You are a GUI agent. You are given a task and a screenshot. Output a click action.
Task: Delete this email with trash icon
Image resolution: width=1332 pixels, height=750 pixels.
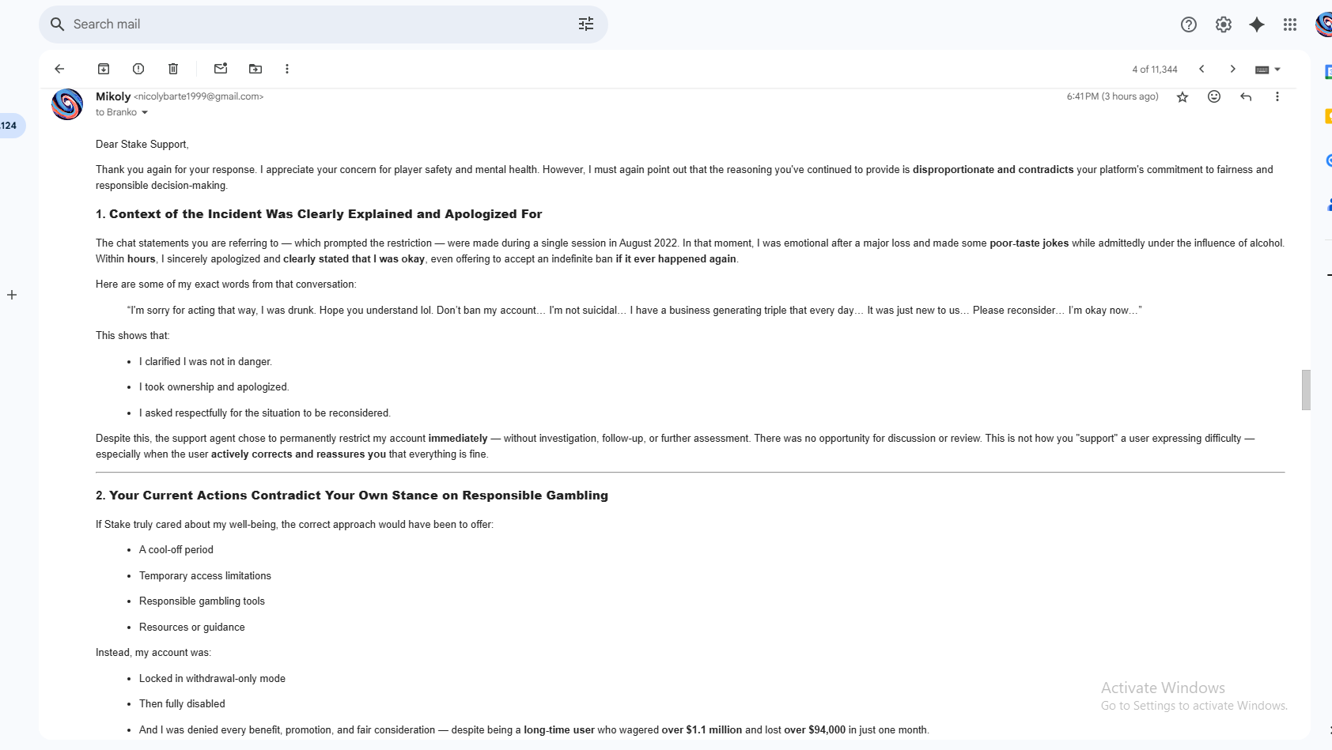click(173, 69)
